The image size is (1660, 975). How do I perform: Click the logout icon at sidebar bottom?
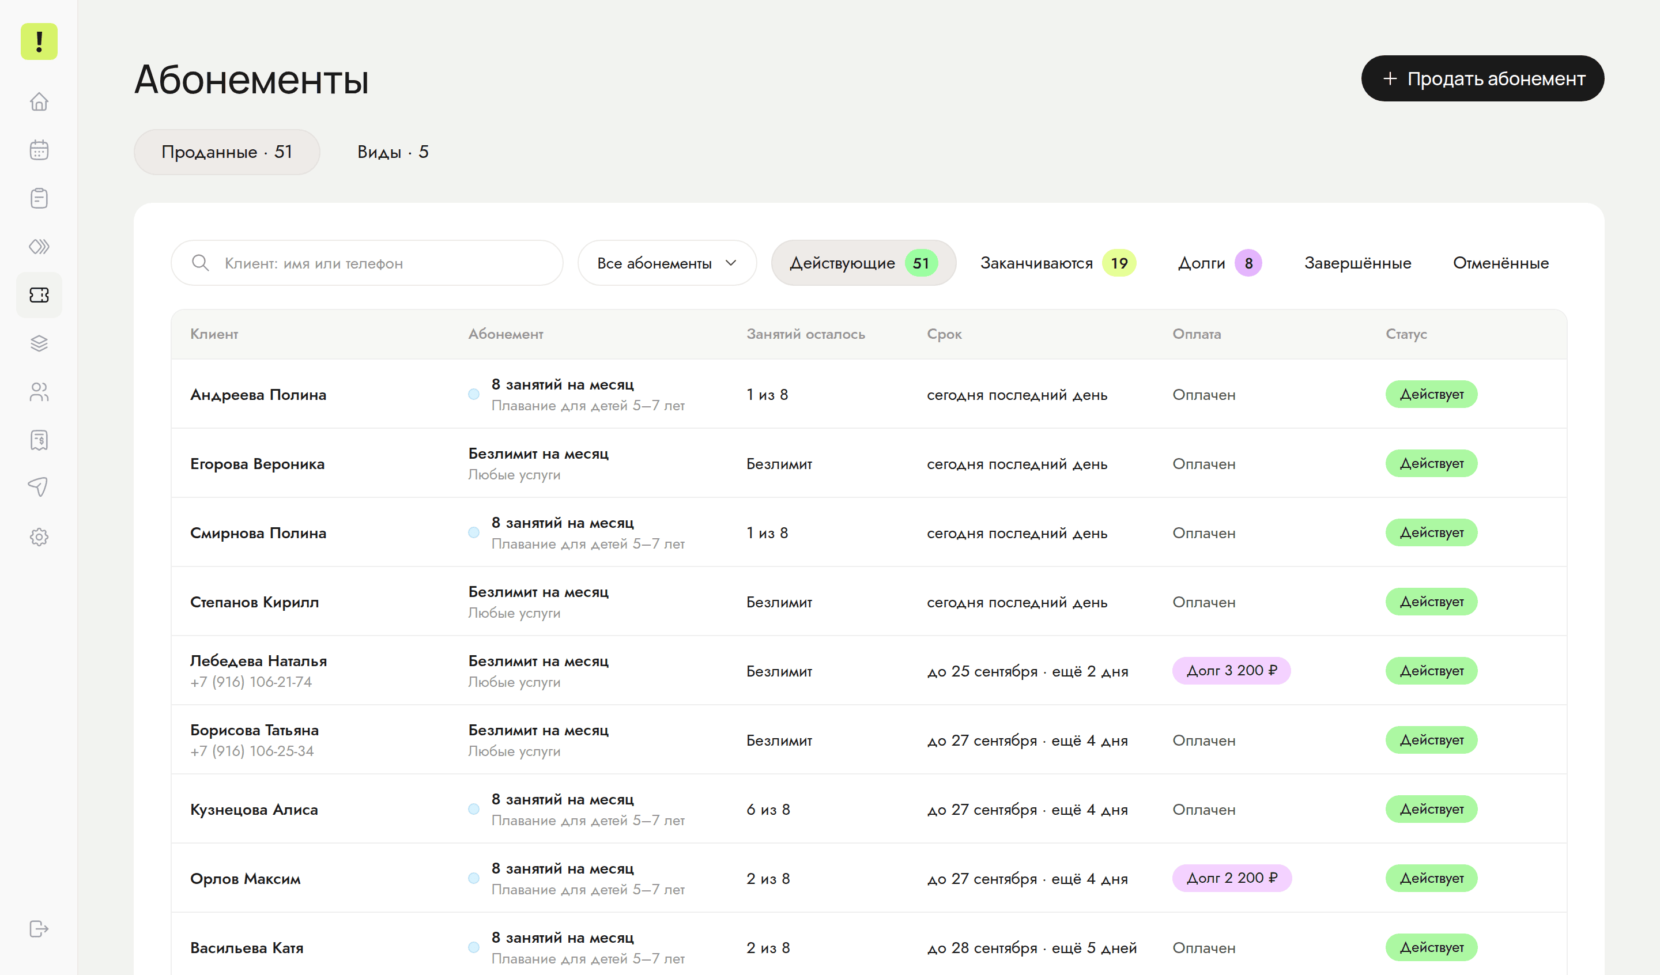[39, 929]
